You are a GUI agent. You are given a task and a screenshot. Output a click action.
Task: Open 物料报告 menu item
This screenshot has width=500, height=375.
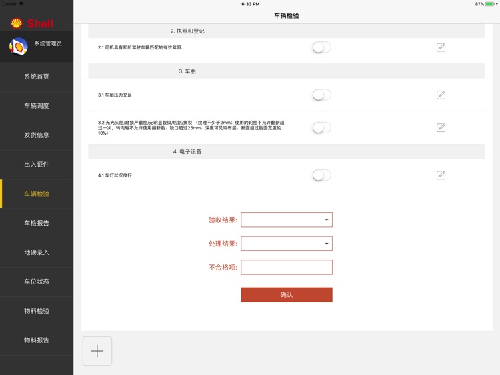(x=37, y=340)
